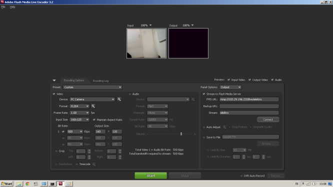Image resolution: width=333 pixels, height=187 pixels.
Task: Adjust the audio Volume slider handle
Action: 181,134
